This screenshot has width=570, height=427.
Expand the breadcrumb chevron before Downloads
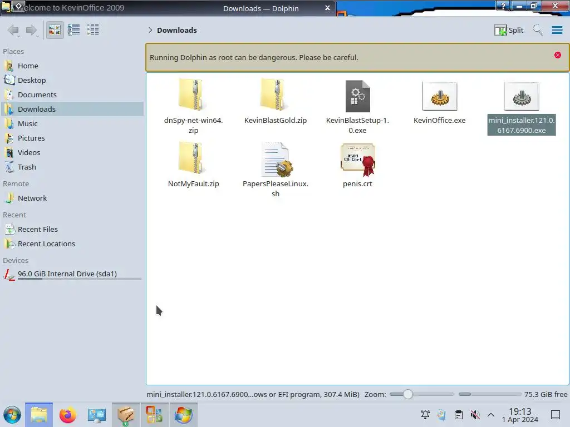[150, 30]
